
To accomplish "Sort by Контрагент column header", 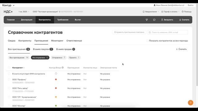I will coord(18,68).
